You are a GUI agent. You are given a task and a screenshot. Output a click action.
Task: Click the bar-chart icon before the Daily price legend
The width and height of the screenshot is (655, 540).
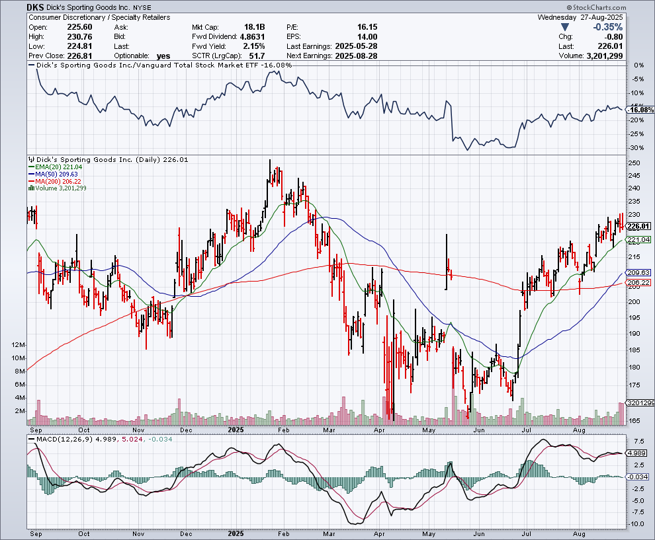click(31, 159)
